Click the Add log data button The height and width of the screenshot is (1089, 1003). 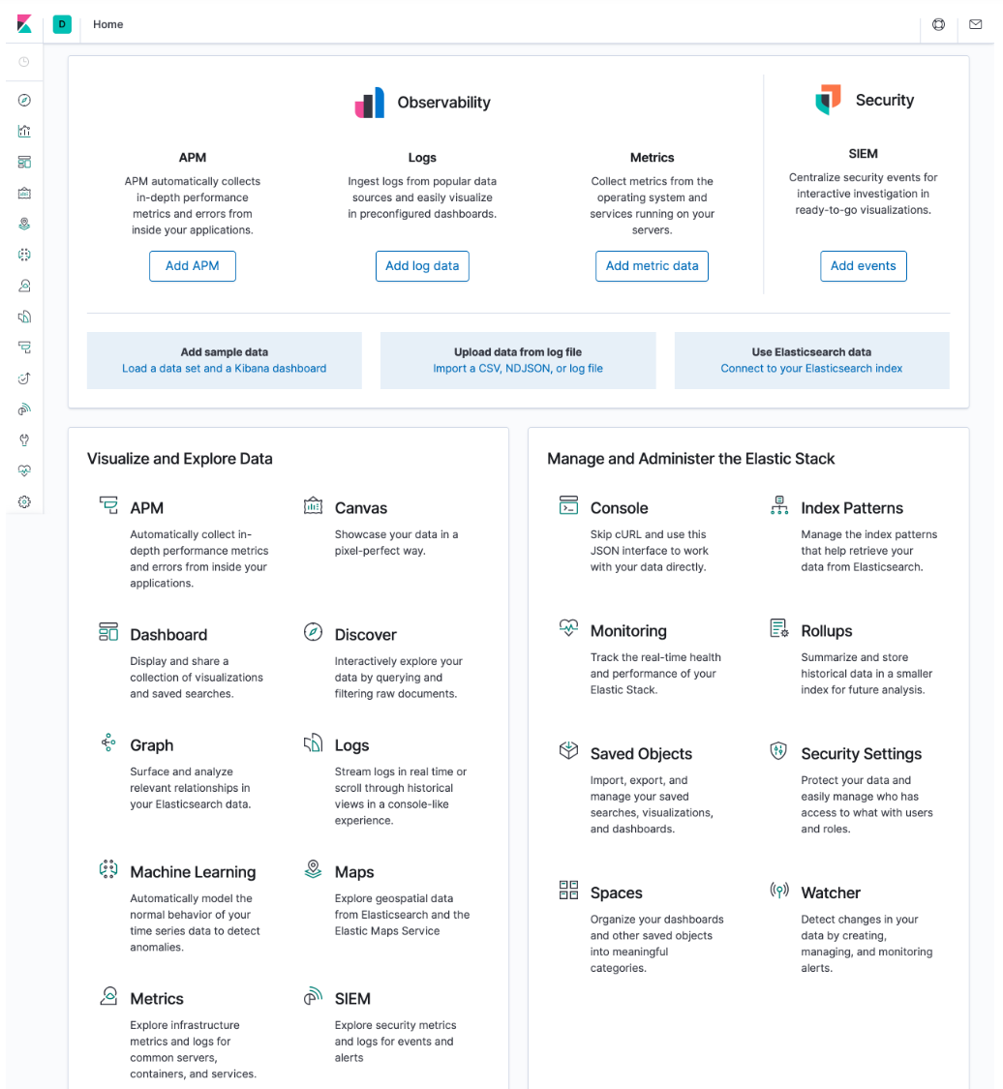(x=422, y=266)
